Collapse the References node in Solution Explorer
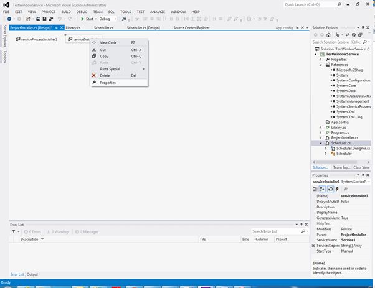375x288 pixels. pos(320,65)
